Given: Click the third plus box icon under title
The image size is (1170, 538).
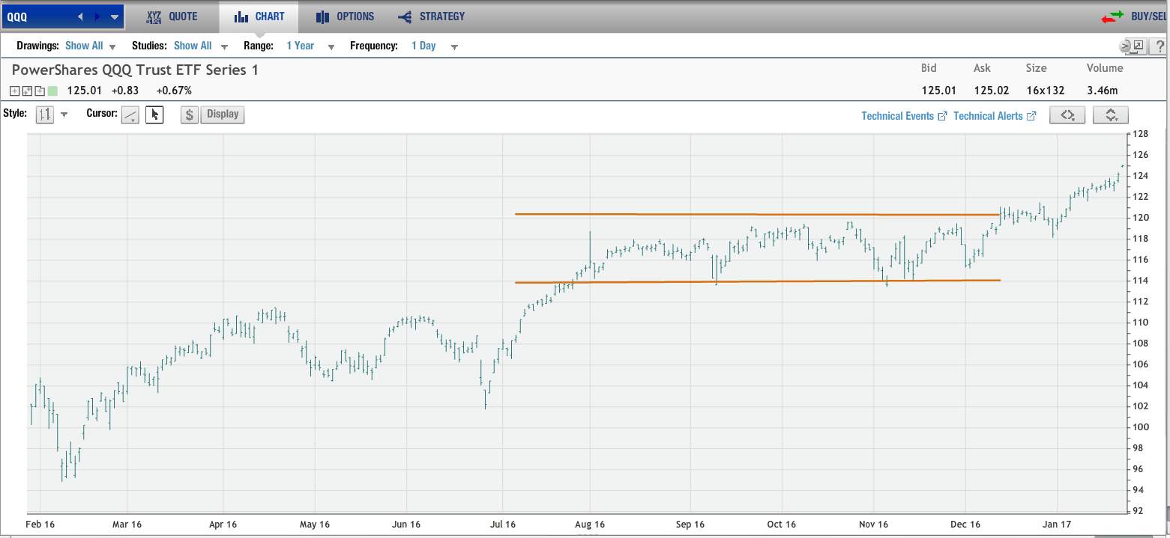Looking at the screenshot, I should pyautogui.click(x=39, y=91).
